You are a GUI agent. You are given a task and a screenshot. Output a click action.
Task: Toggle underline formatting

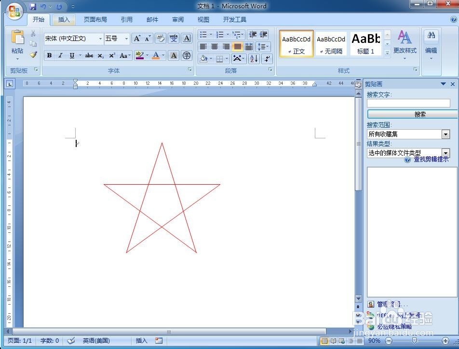pos(72,55)
